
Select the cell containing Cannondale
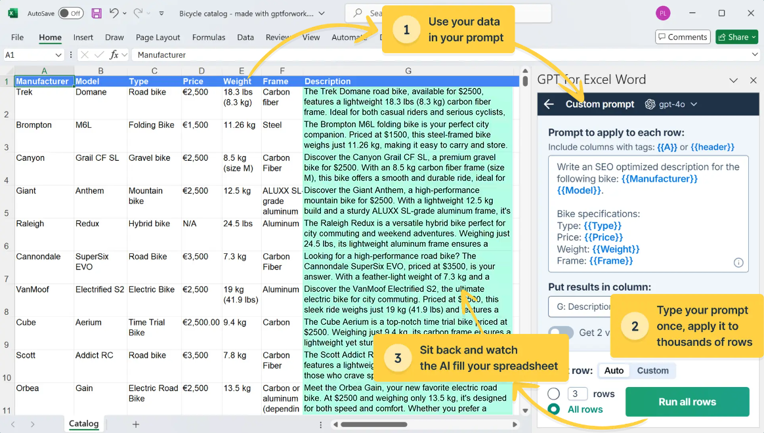click(44, 268)
